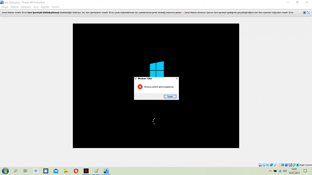
Task: Click the Windows Yükle dialog title
Action: click(x=145, y=78)
